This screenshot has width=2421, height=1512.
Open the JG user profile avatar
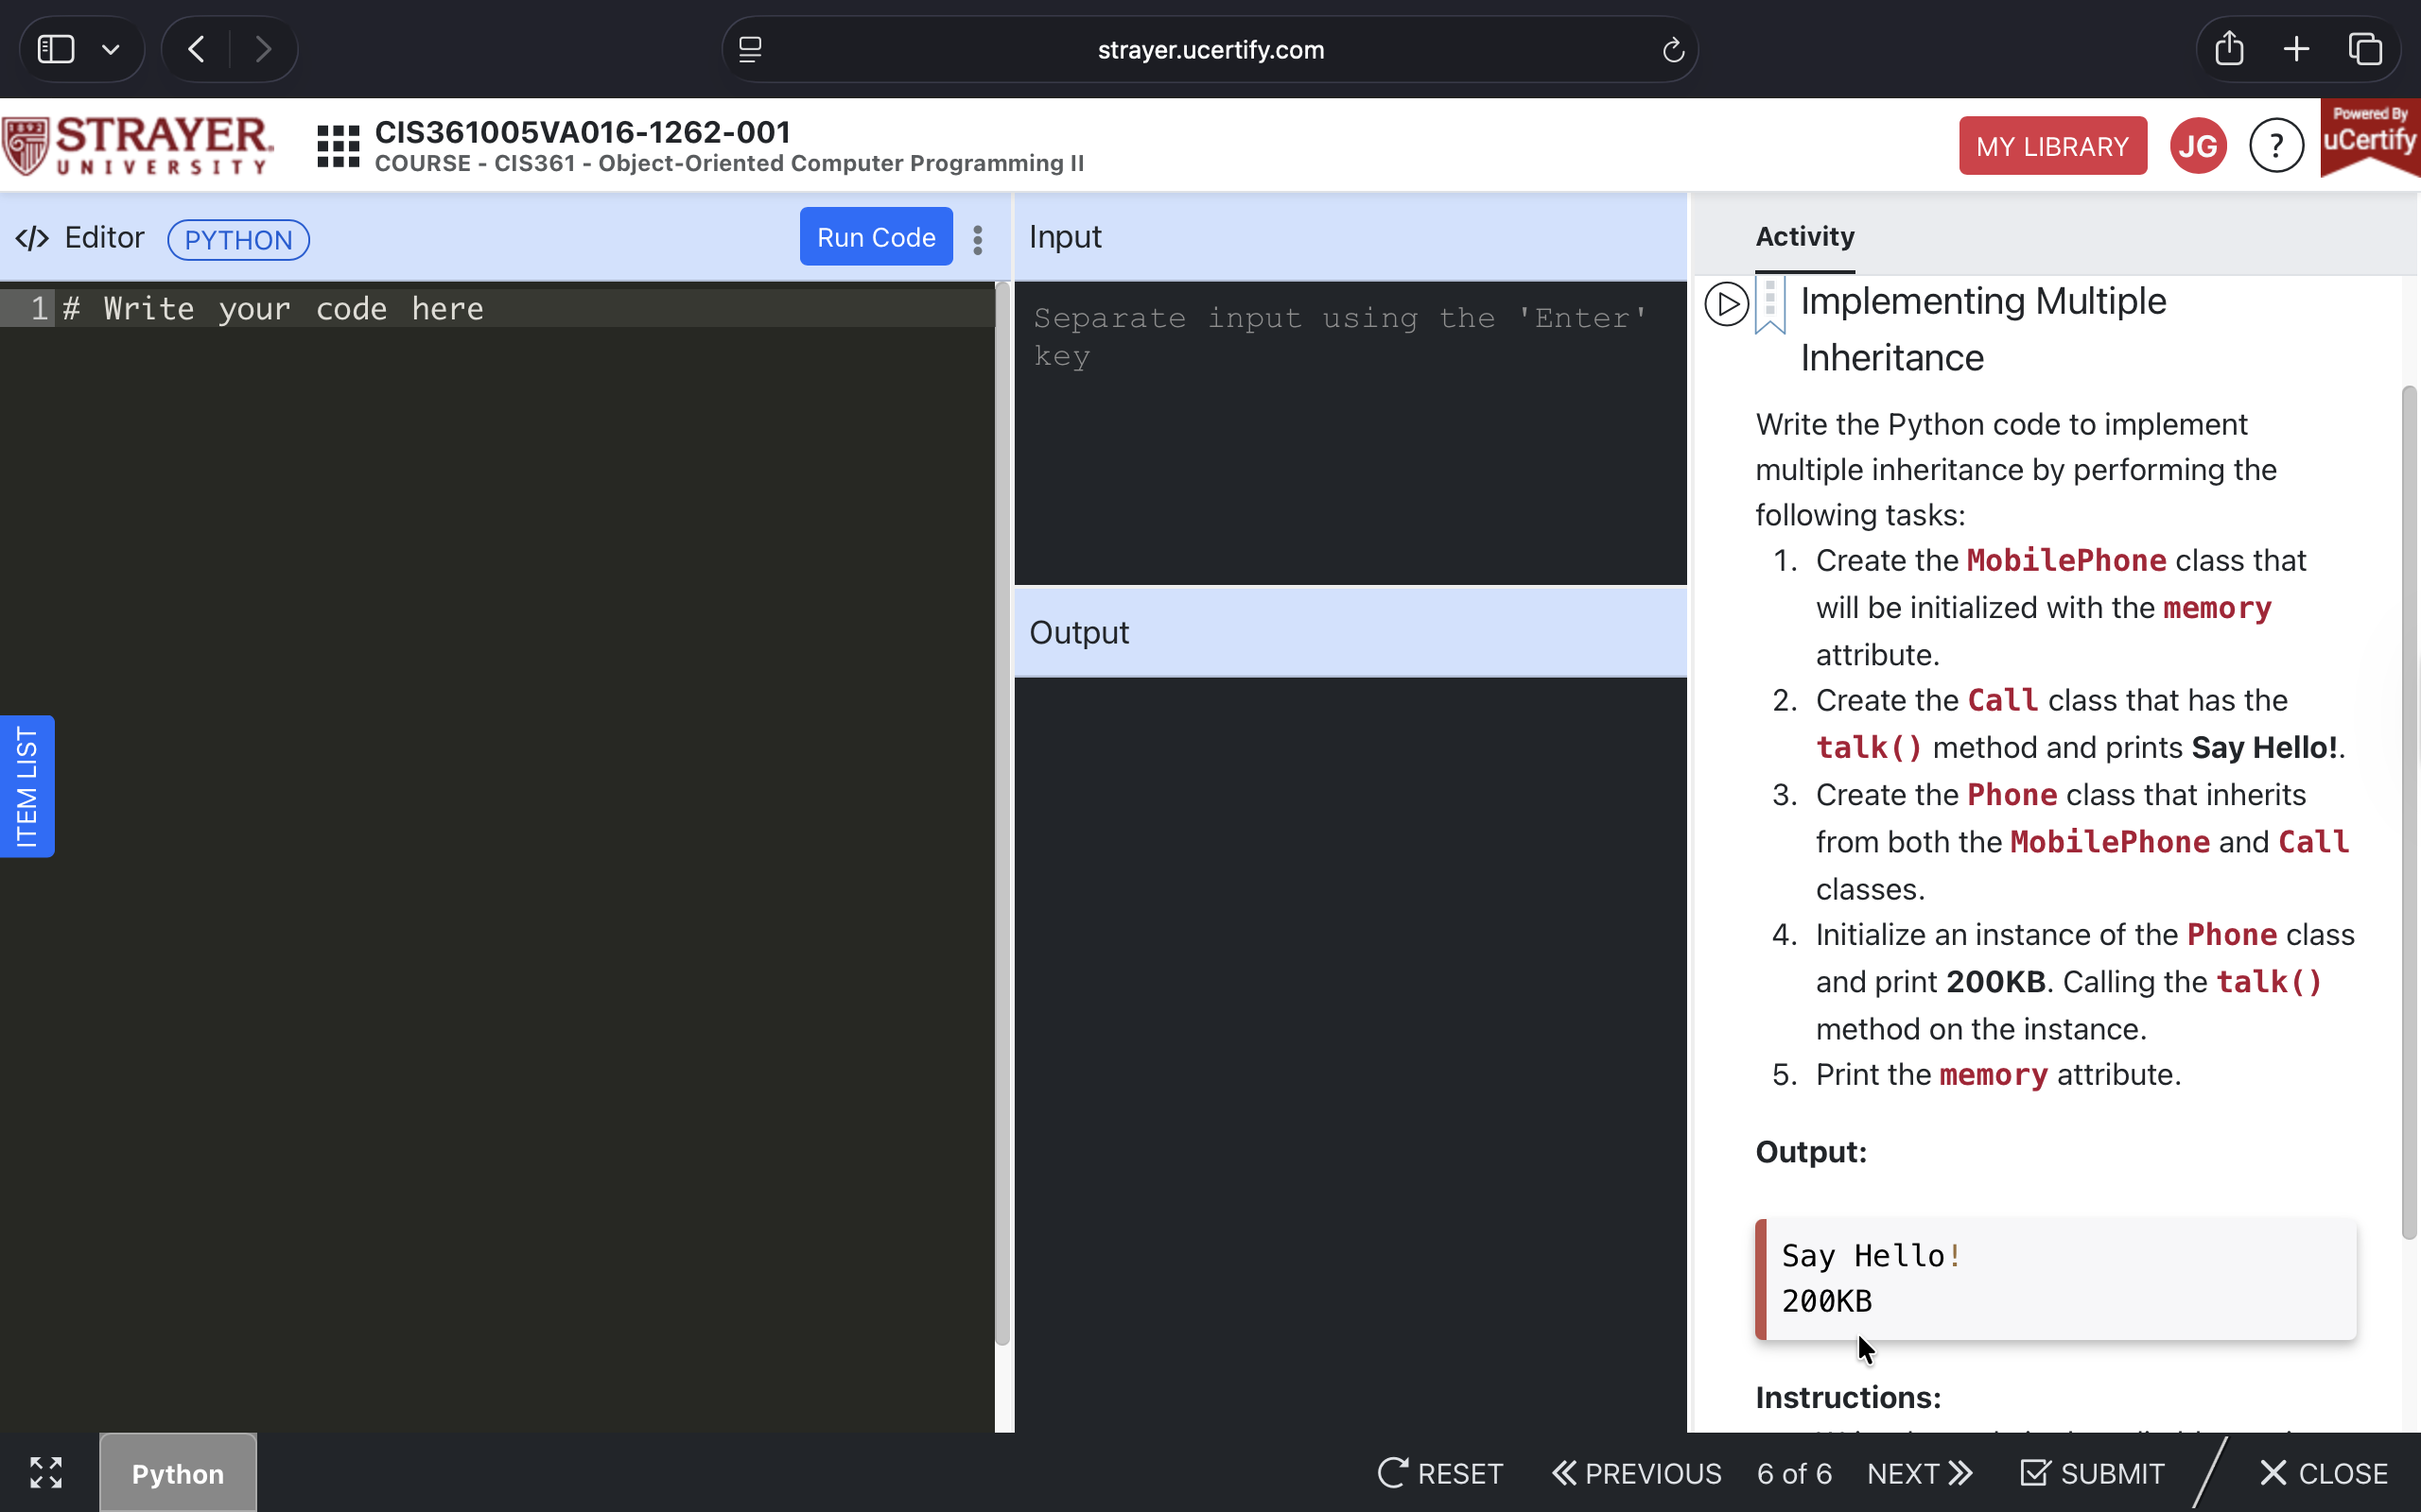(2198, 146)
